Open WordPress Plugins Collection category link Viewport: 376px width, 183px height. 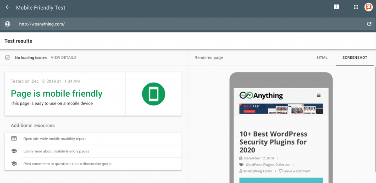coord(268,165)
